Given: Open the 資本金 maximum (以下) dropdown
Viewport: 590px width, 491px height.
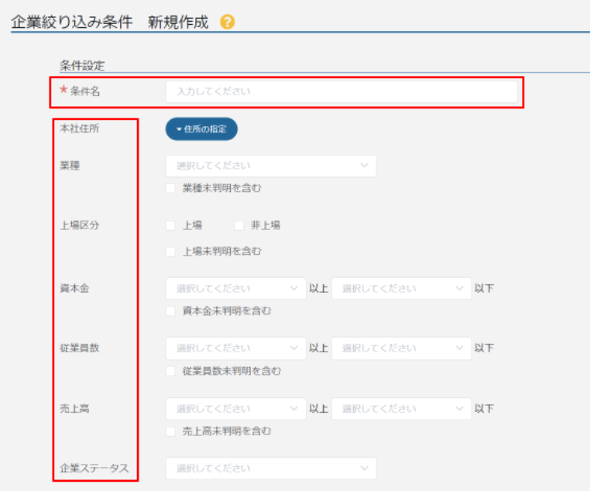Looking at the screenshot, I should (x=401, y=288).
